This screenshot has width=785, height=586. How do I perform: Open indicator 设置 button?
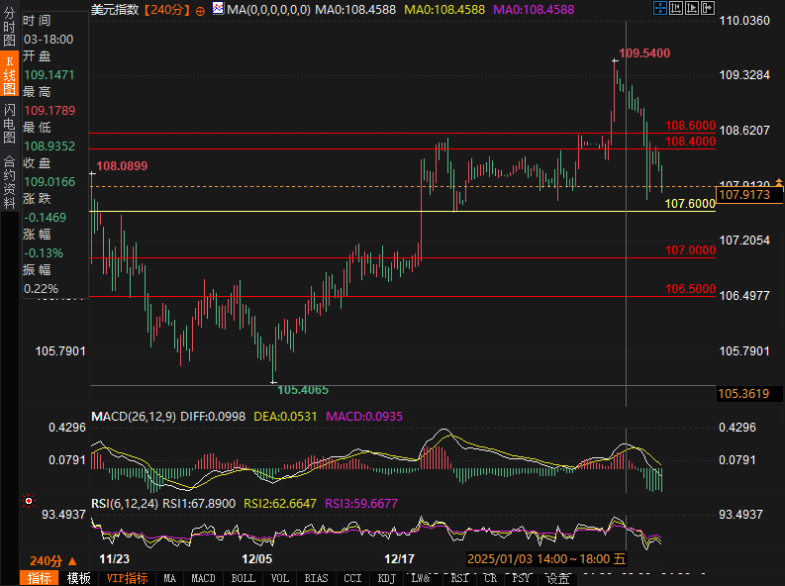point(559,578)
